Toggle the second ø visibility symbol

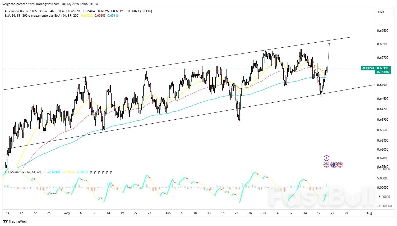point(95,172)
